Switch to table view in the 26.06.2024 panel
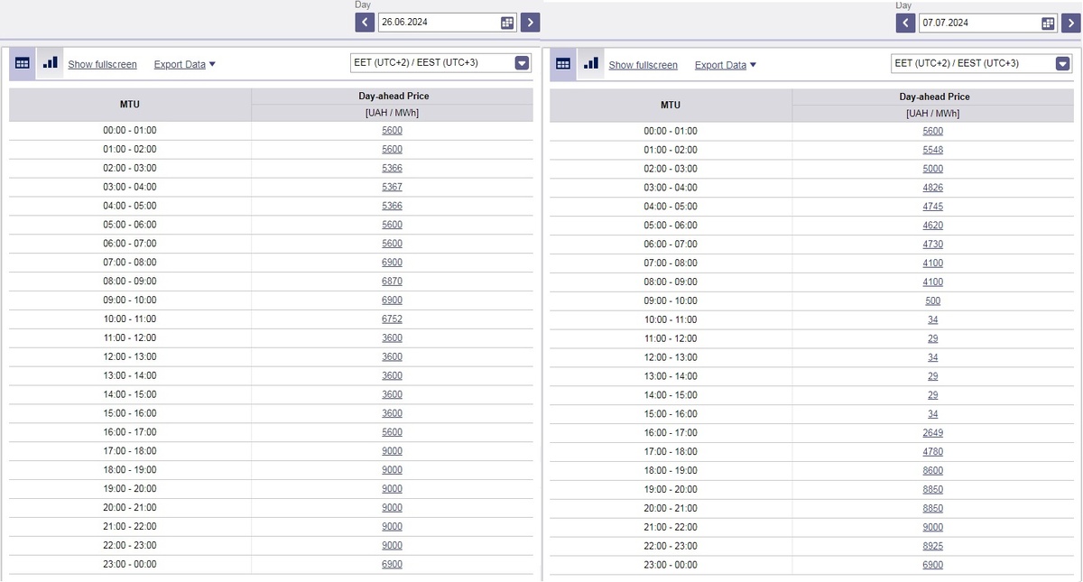This screenshot has width=1083, height=582. 23,64
